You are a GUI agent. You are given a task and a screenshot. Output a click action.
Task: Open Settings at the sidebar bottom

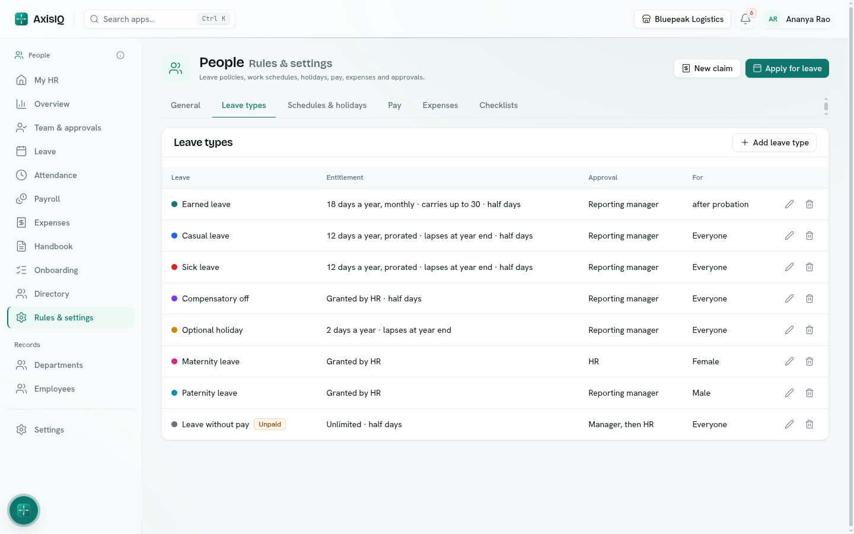point(71,430)
